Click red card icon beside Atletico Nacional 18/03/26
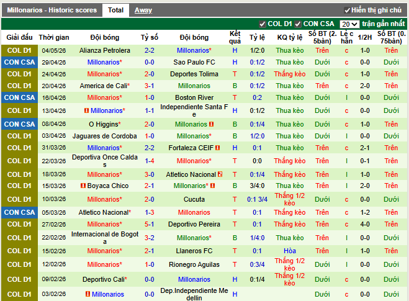 tap(220, 174)
